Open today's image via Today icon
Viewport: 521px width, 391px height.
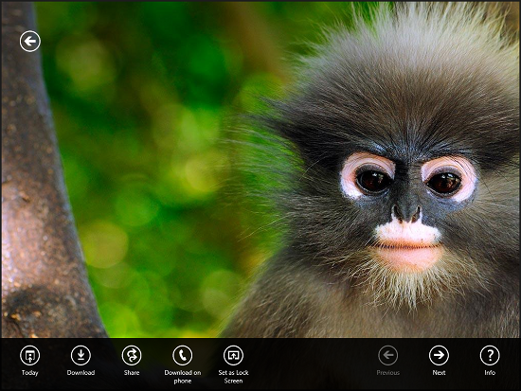[x=30, y=355]
